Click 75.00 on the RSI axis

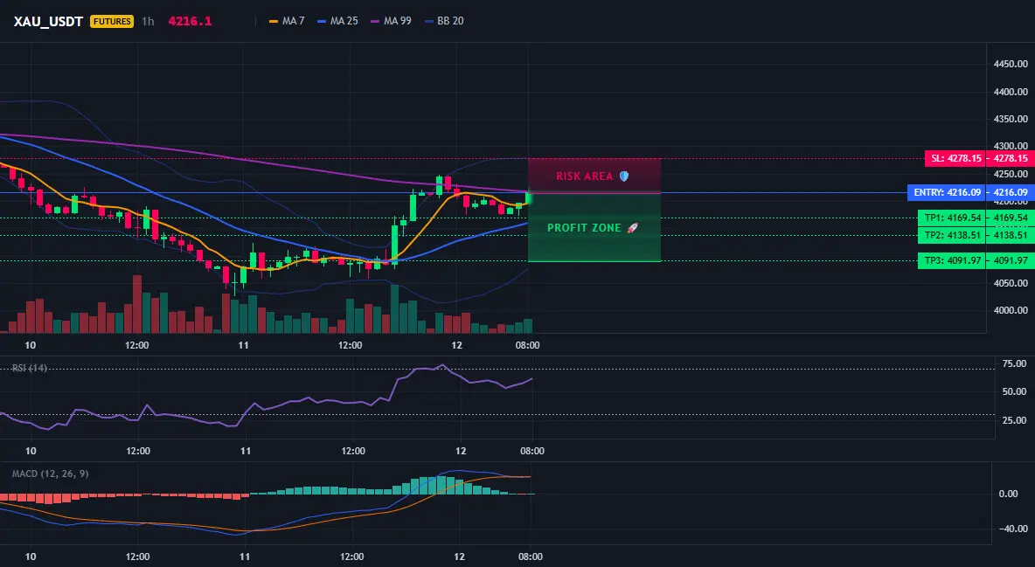1014,363
